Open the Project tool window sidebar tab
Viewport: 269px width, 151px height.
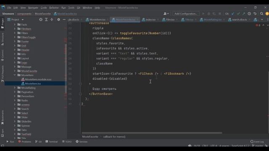(3, 23)
